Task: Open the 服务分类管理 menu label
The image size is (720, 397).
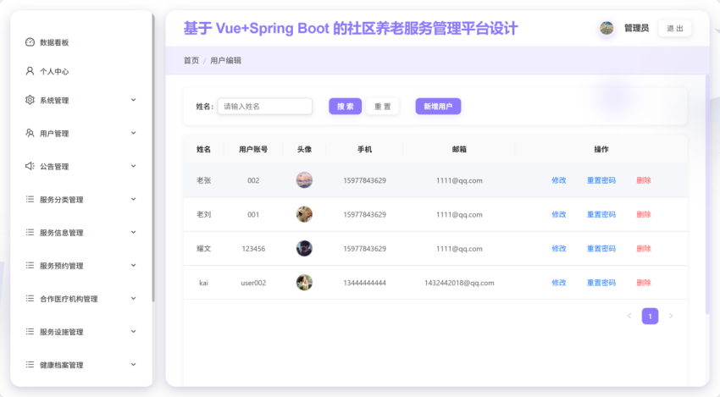Action: (x=62, y=199)
